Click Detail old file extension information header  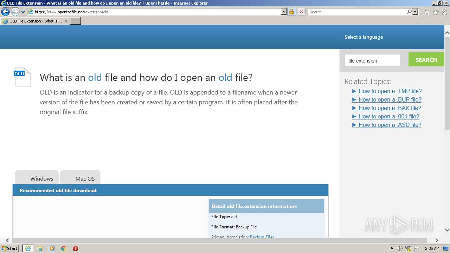[266, 206]
